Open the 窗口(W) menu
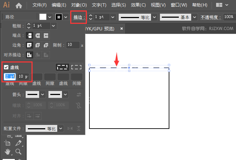This screenshot has height=160, width=236. coord(179,5)
